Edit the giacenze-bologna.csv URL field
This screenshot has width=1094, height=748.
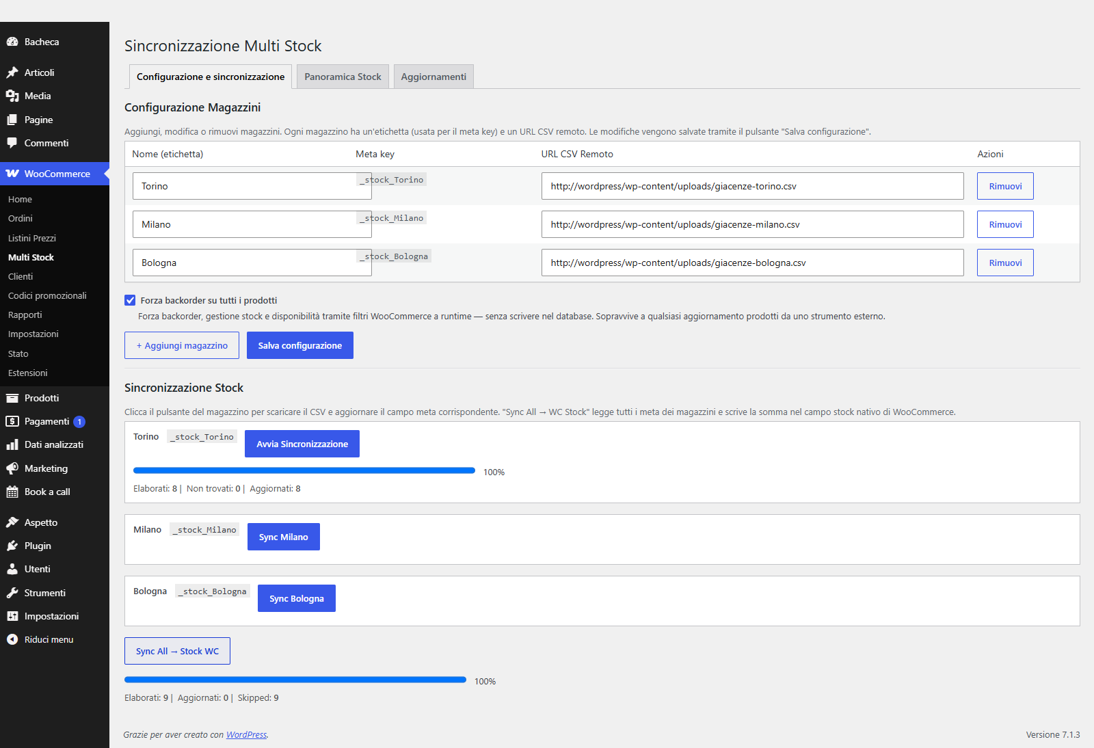point(753,263)
